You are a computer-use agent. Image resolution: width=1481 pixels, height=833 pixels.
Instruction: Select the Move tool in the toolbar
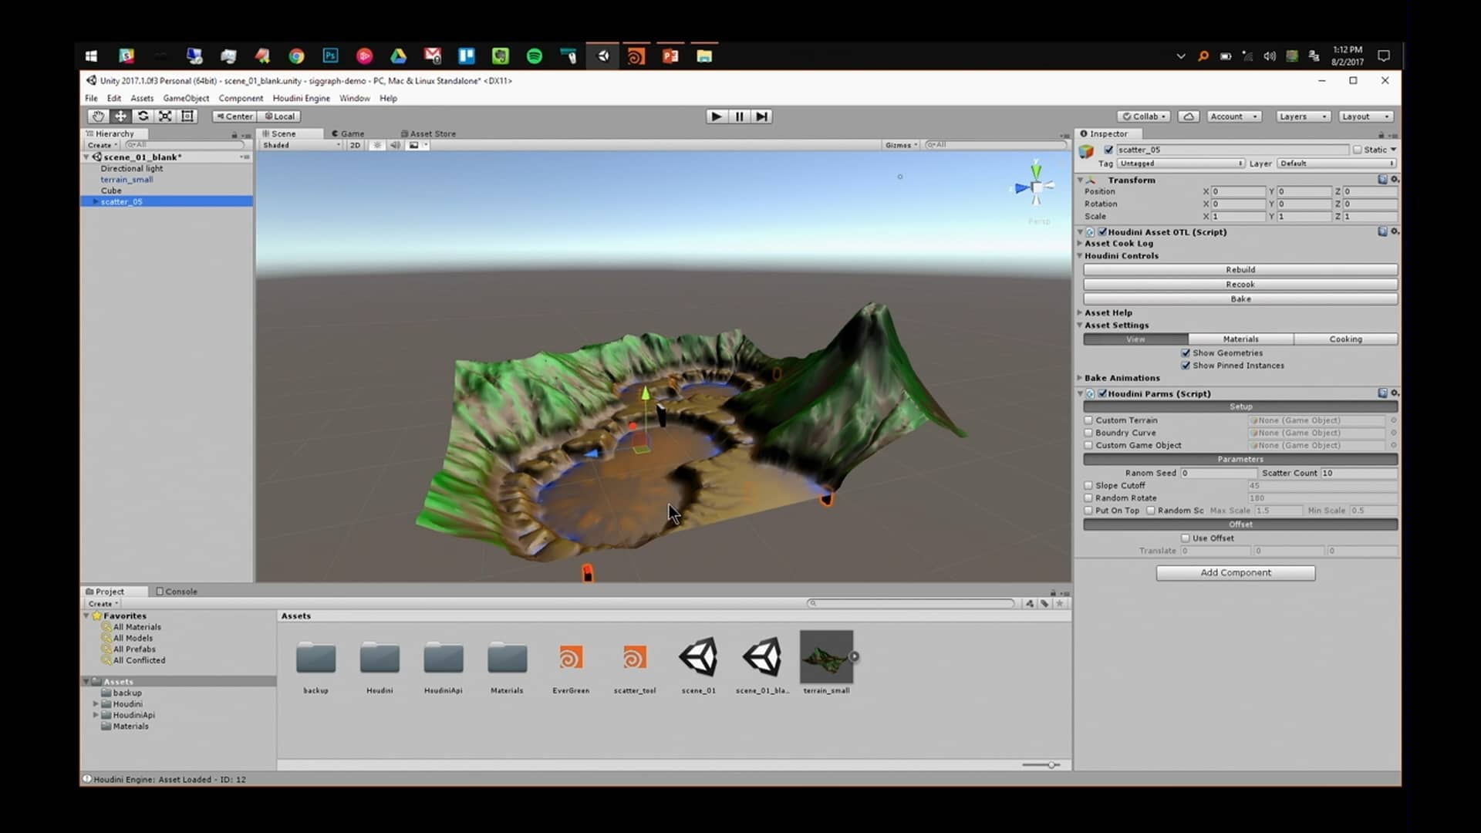120,116
